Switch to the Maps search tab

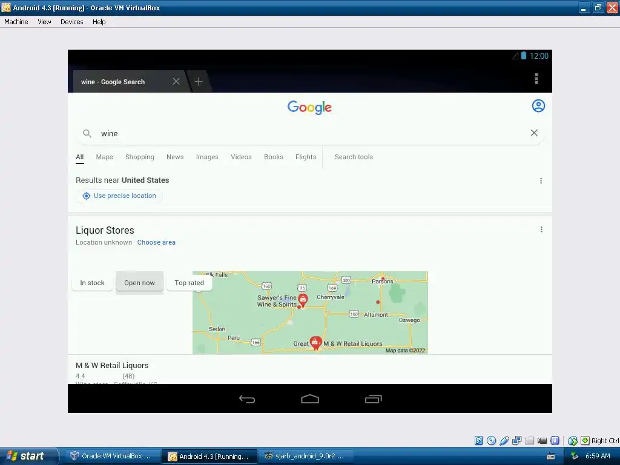(x=104, y=157)
